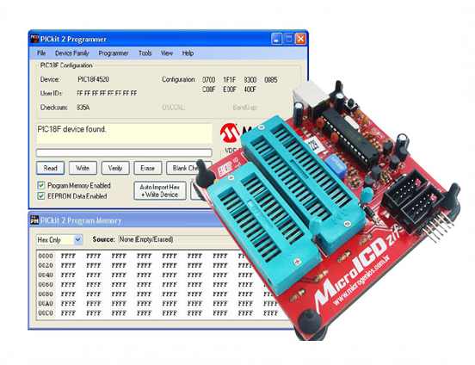Click Auto Import Hex + Write Device

160,191
